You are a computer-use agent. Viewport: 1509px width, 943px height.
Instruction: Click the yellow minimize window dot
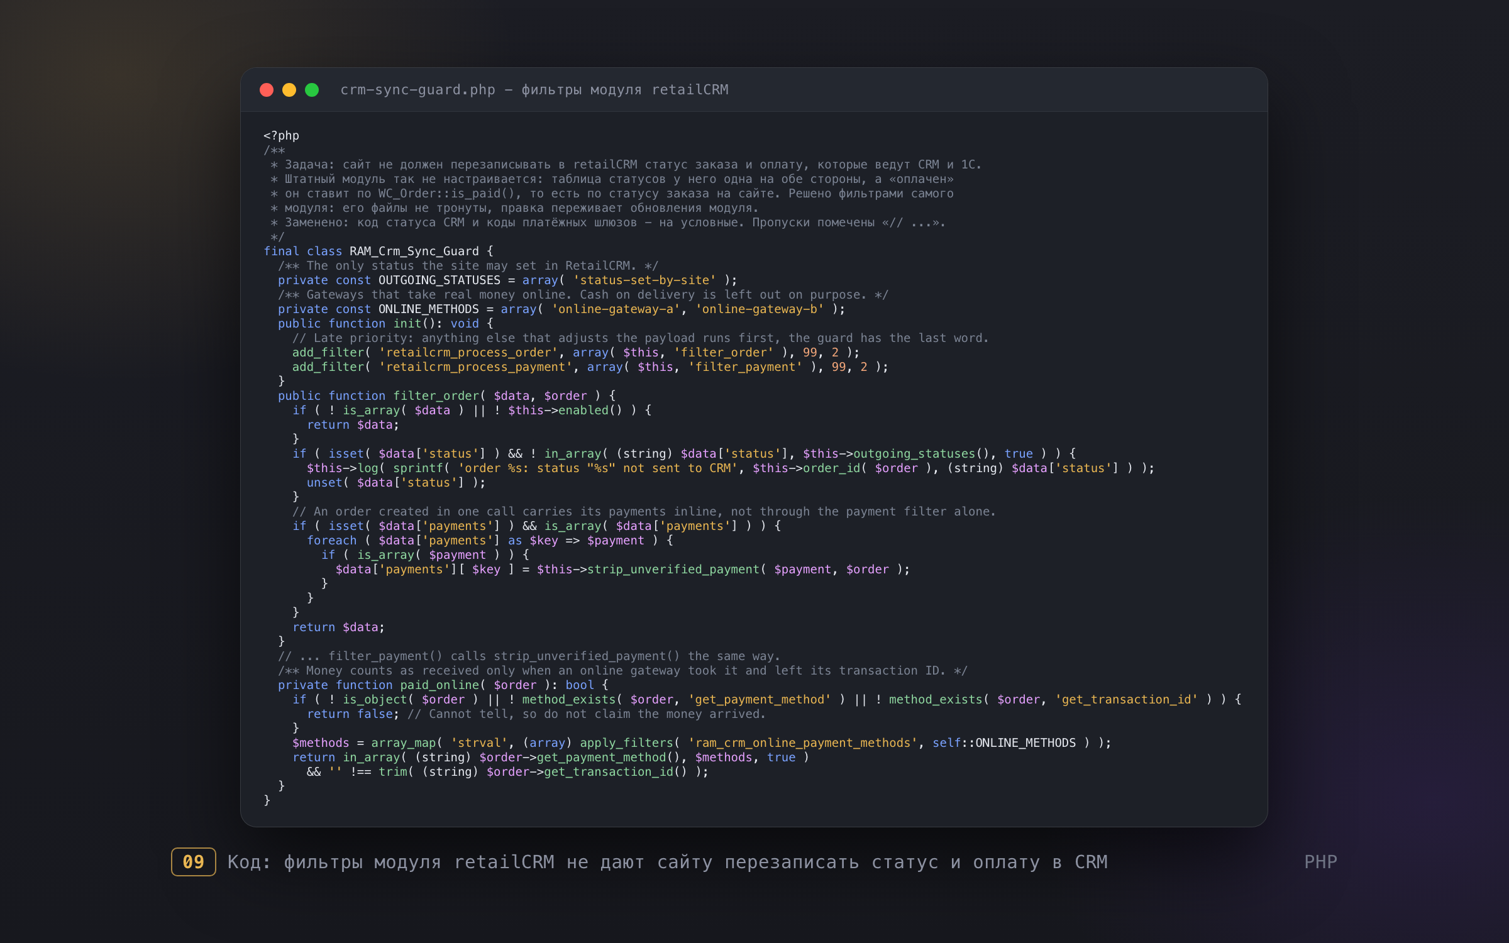click(289, 90)
